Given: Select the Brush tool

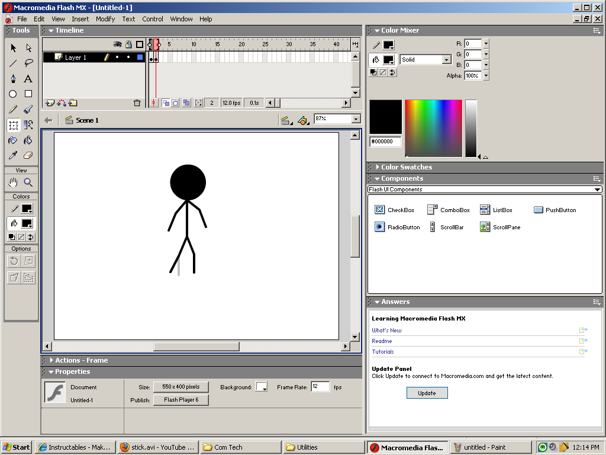Looking at the screenshot, I should (28, 109).
